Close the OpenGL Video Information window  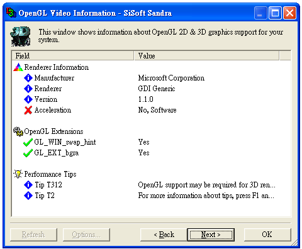[289, 13]
